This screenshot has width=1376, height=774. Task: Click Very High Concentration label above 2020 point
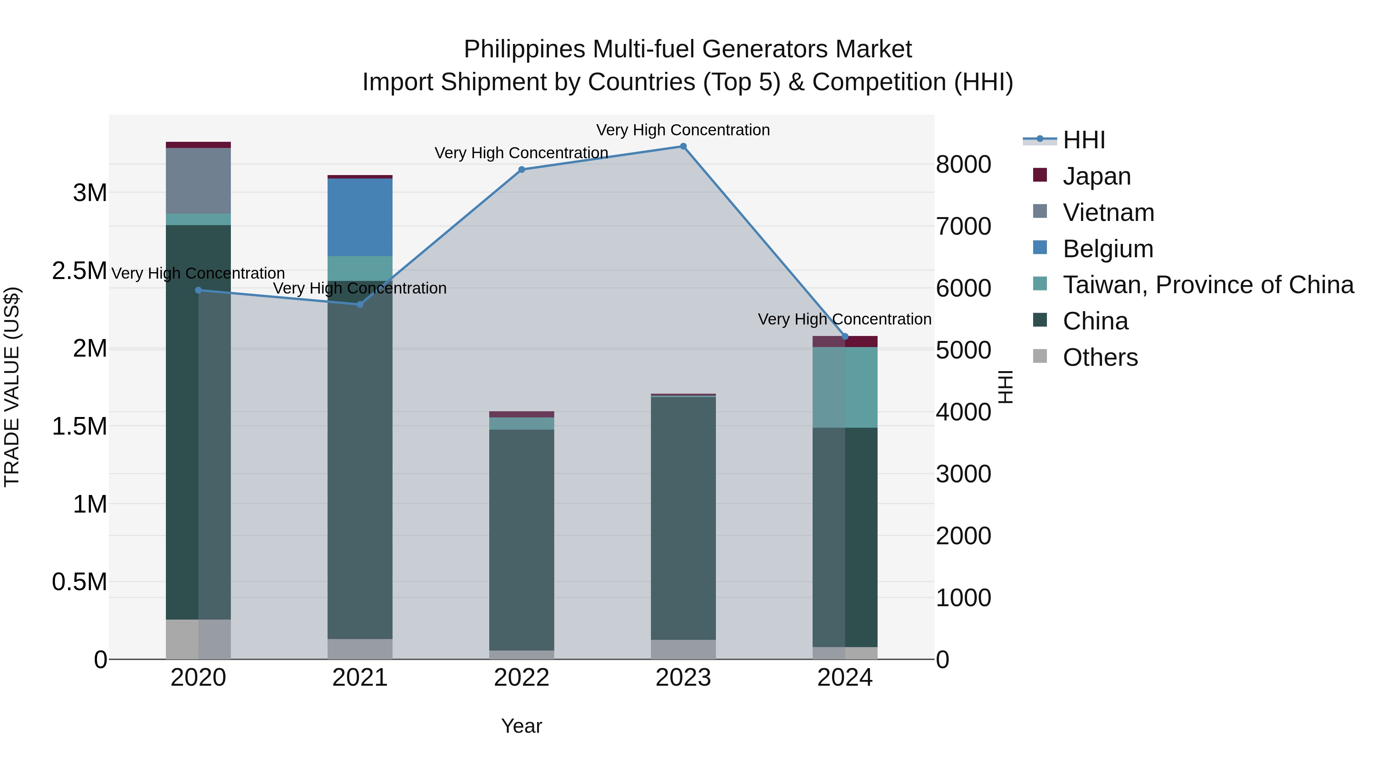[x=198, y=273]
